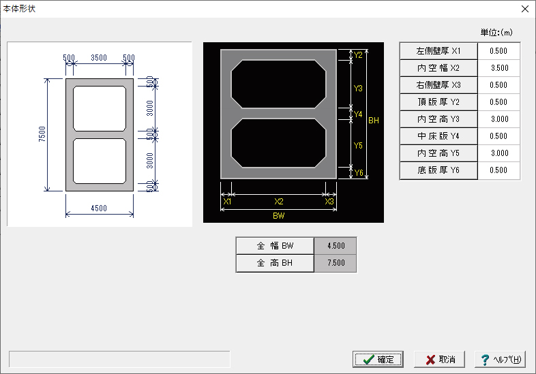This screenshot has width=536, height=374.
Task: Click the lower cell in the black schematic
Action: 279,143
